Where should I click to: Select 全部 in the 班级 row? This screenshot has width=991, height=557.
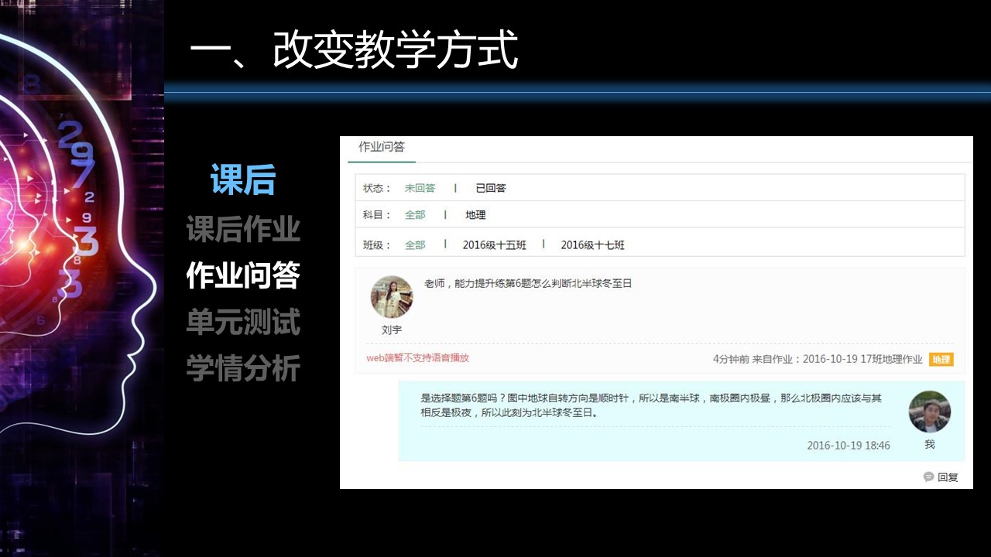tap(415, 245)
